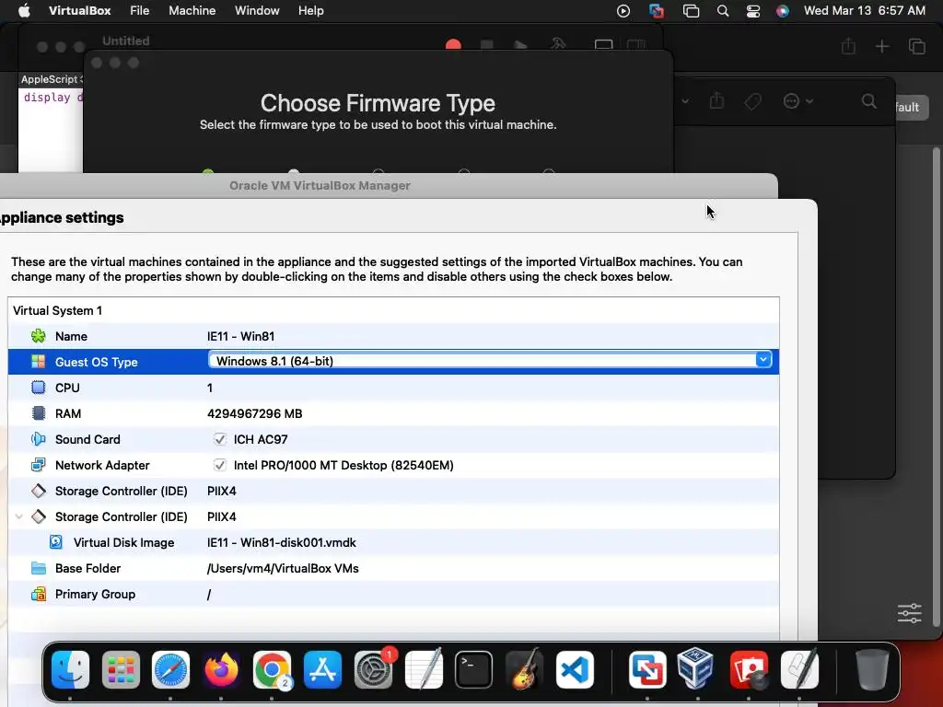This screenshot has height=707, width=943.
Task: Open System Settings from the Dock
Action: 373,669
